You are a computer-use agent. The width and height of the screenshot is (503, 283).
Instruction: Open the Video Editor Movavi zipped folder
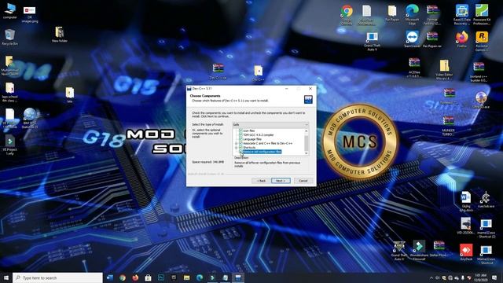click(444, 70)
